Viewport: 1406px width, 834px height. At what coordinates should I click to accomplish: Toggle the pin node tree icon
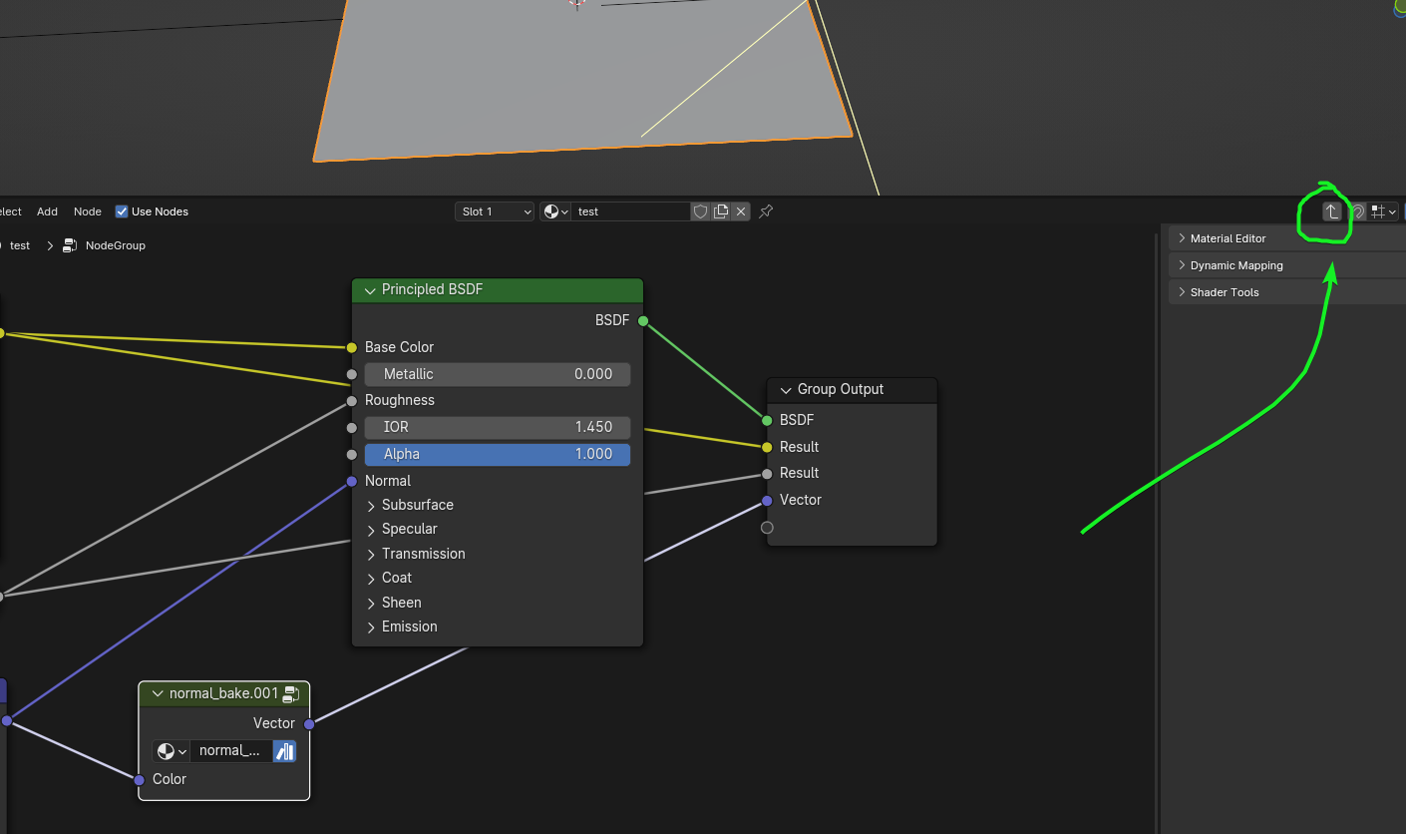pos(766,211)
